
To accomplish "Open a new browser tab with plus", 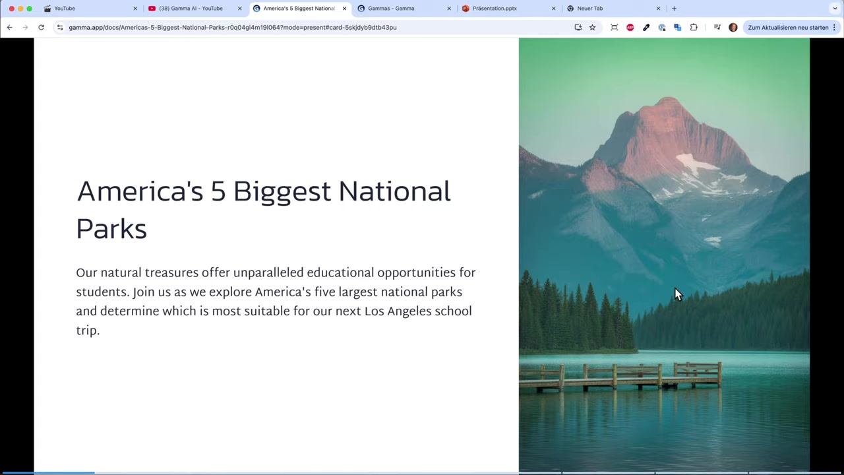I will tap(674, 8).
